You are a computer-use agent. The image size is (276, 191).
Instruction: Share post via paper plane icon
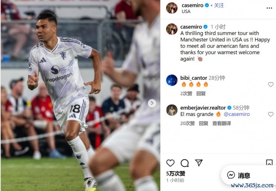(x=199, y=163)
